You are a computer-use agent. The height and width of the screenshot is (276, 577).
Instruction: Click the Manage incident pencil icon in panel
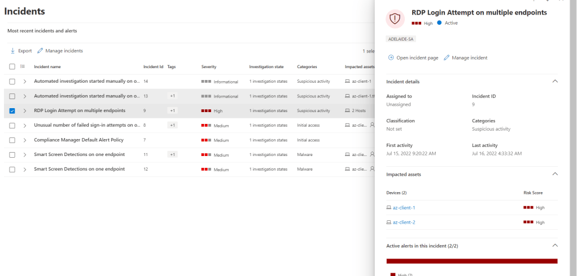[x=447, y=57]
